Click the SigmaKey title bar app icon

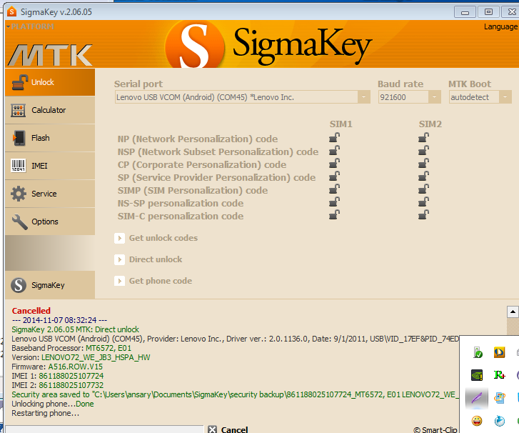pos(11,12)
